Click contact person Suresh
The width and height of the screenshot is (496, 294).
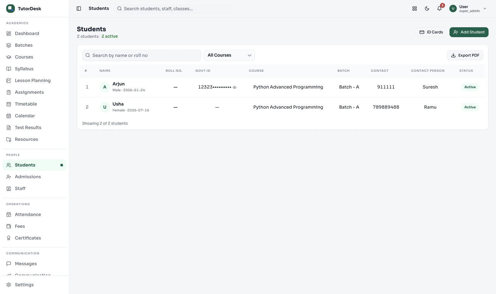tap(430, 87)
